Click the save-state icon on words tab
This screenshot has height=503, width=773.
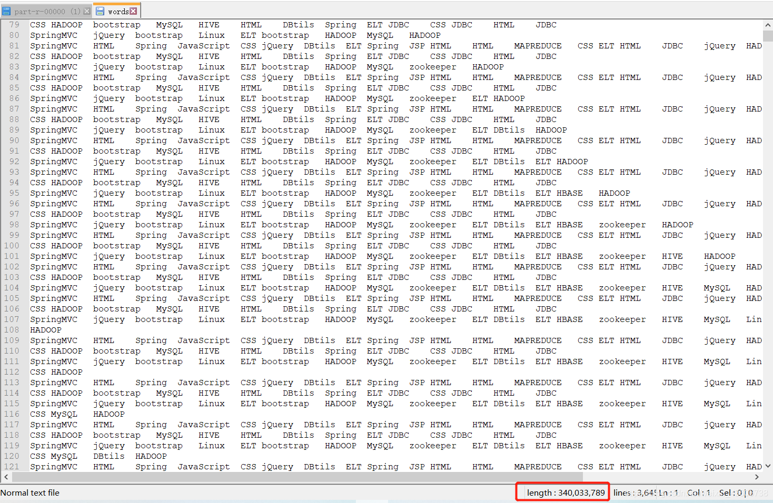pyautogui.click(x=100, y=11)
